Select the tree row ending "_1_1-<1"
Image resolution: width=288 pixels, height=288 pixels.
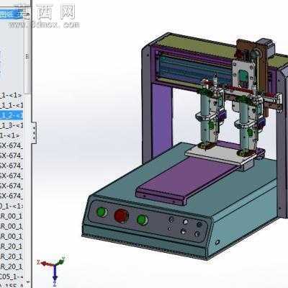[x=12, y=105]
